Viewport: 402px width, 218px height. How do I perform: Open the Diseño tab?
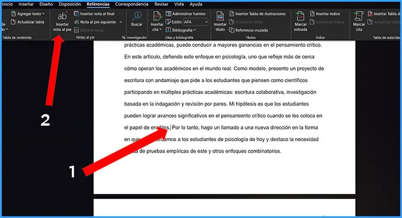click(46, 5)
